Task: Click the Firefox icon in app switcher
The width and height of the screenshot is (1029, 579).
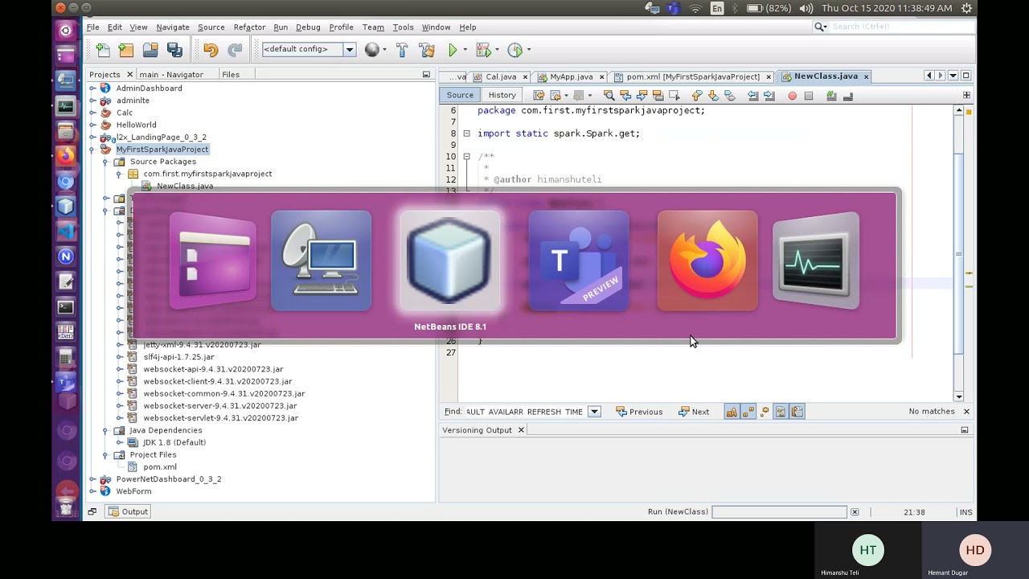Action: point(707,261)
